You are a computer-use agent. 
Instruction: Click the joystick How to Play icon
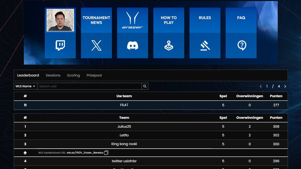[x=169, y=45]
